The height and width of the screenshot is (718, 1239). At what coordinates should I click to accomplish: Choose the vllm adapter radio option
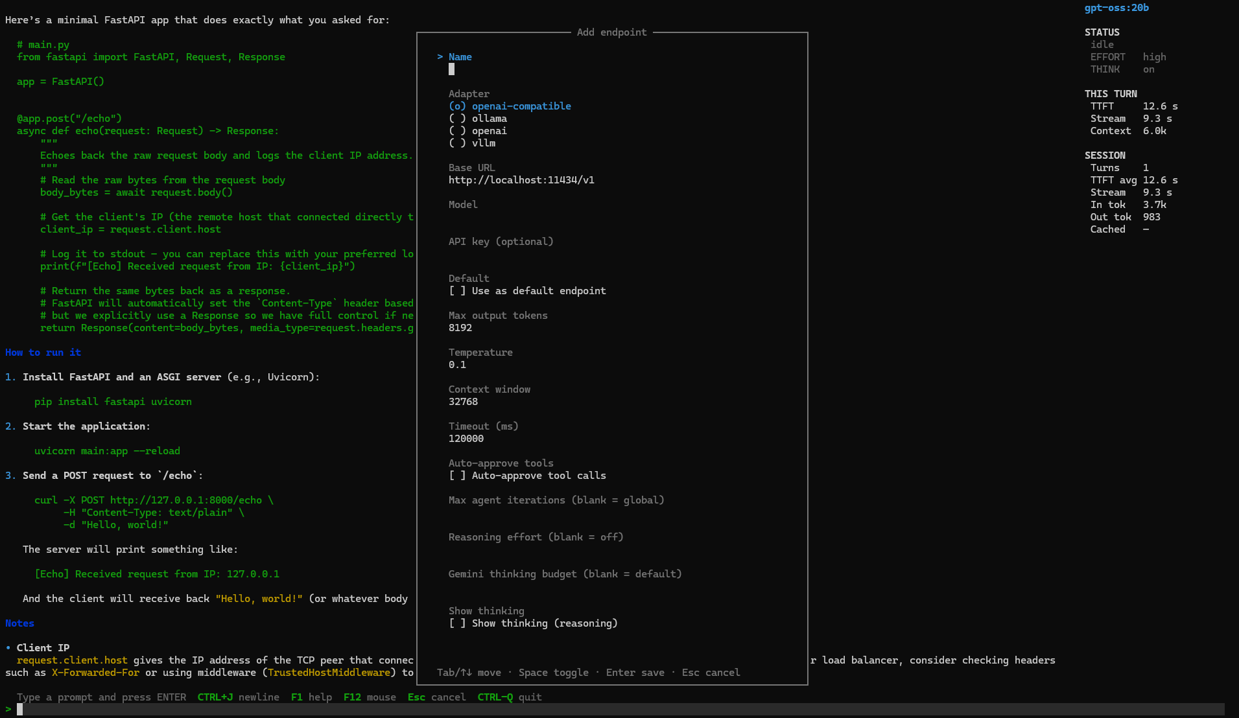tap(472, 143)
